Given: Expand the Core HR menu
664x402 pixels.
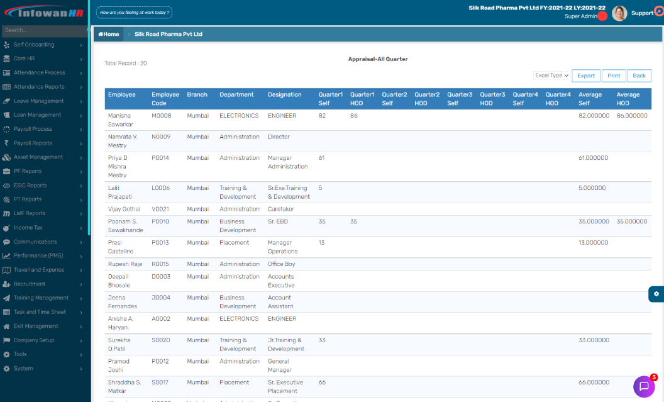Looking at the screenshot, I should click(44, 59).
